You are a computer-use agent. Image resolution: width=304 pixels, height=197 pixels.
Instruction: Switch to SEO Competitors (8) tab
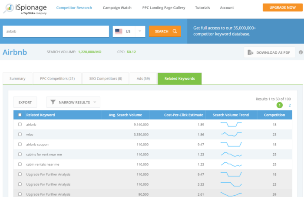click(x=106, y=78)
